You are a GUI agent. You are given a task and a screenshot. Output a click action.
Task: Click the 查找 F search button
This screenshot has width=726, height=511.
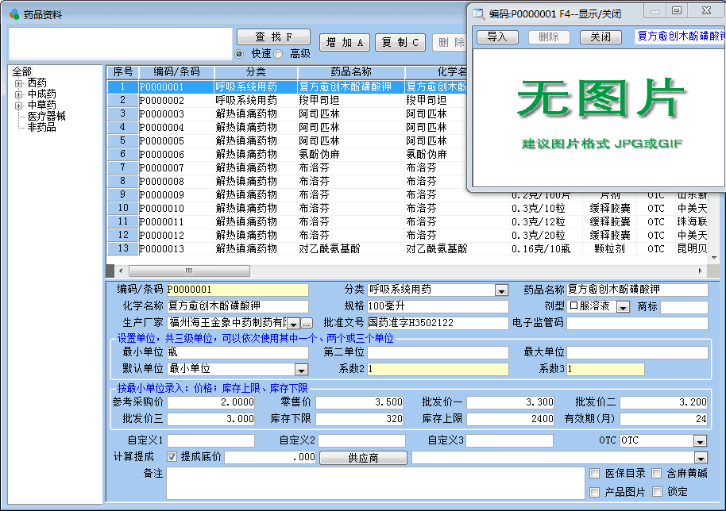(272, 37)
